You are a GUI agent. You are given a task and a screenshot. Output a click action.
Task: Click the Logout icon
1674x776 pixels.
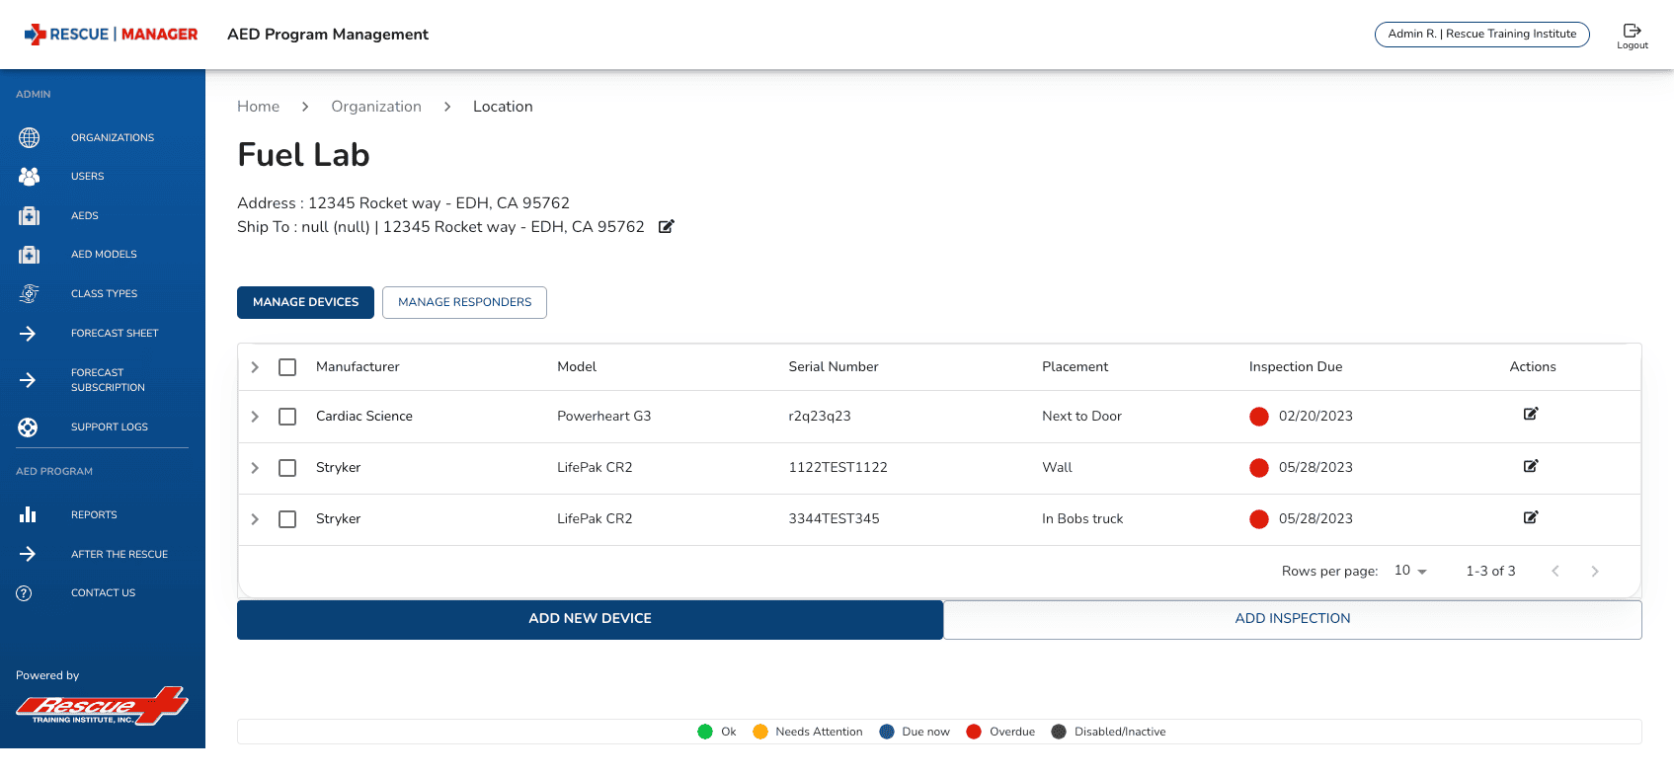pyautogui.click(x=1633, y=31)
